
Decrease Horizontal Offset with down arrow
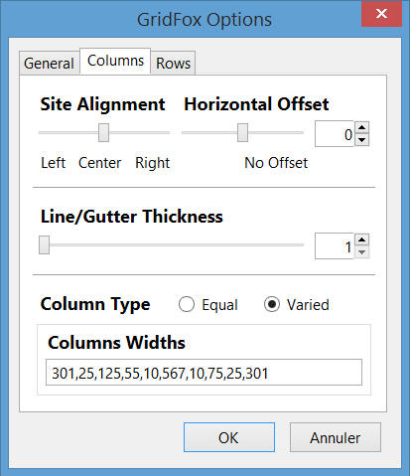coord(362,140)
